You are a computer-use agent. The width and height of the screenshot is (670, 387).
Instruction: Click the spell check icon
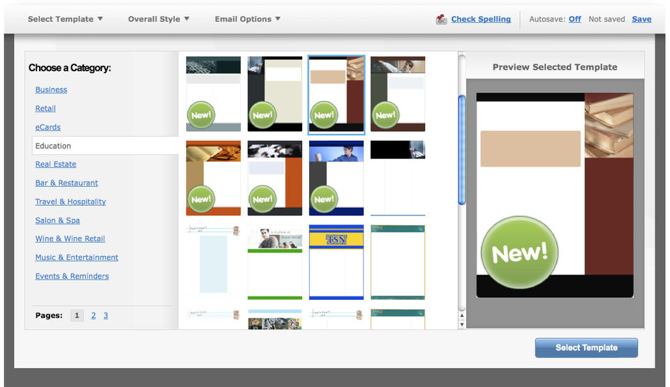[x=441, y=20]
